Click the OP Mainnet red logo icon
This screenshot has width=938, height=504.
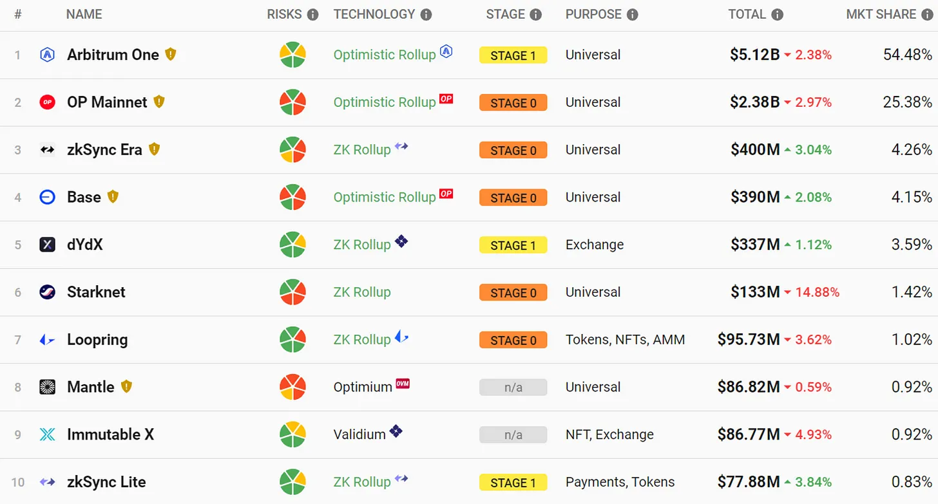[x=47, y=102]
